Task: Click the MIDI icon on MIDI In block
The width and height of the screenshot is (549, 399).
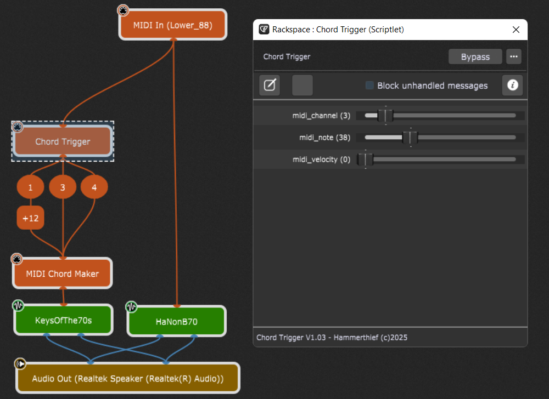Action: [x=123, y=10]
